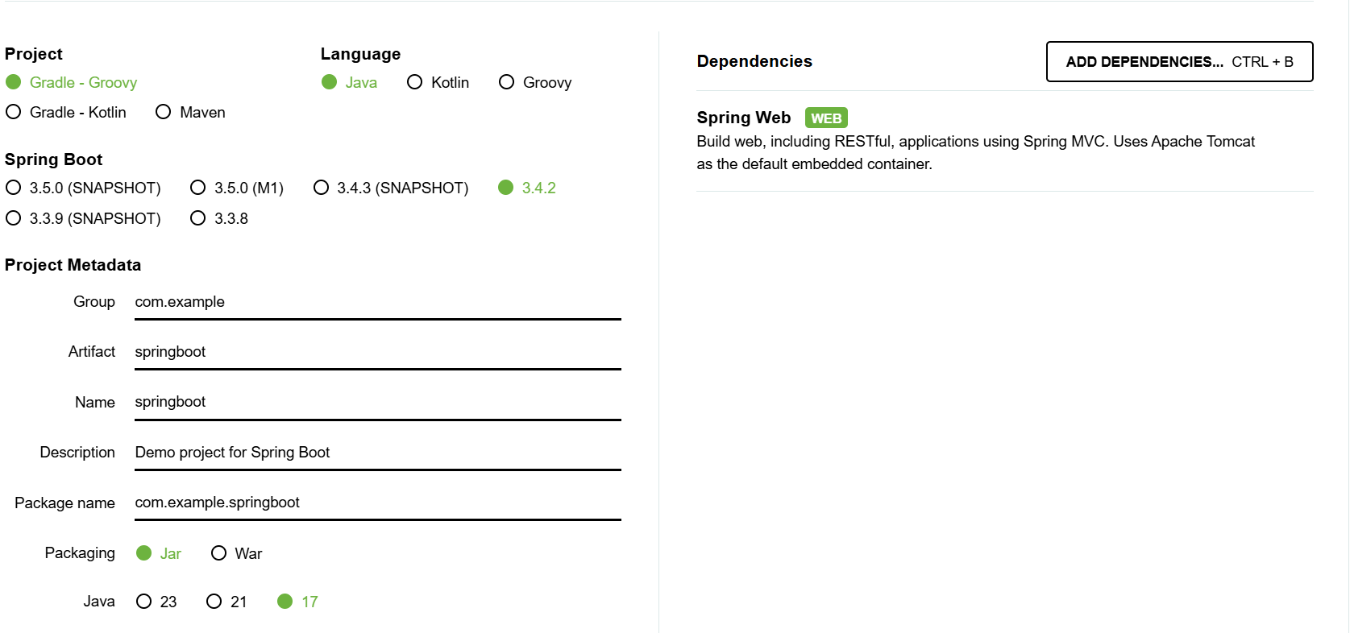The height and width of the screenshot is (633, 1350).
Task: Click the Project Metadata heading
Action: [73, 265]
